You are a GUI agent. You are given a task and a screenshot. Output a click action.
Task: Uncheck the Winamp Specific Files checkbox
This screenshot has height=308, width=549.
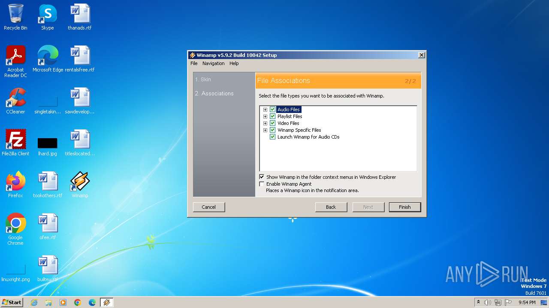[x=272, y=130]
